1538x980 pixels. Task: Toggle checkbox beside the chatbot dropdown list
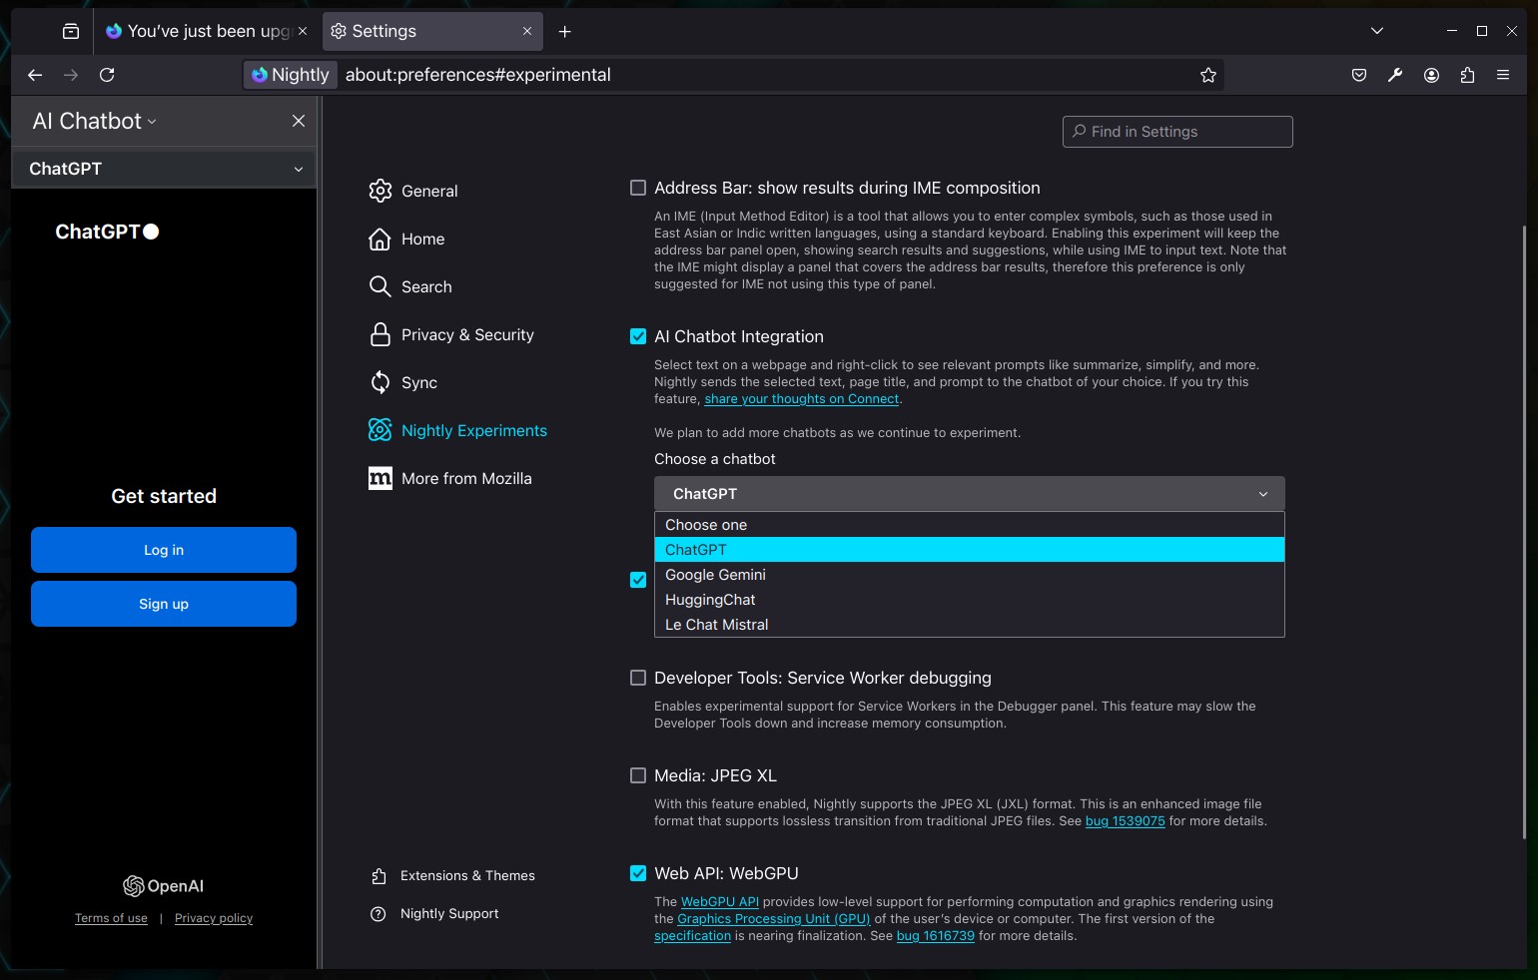click(638, 580)
